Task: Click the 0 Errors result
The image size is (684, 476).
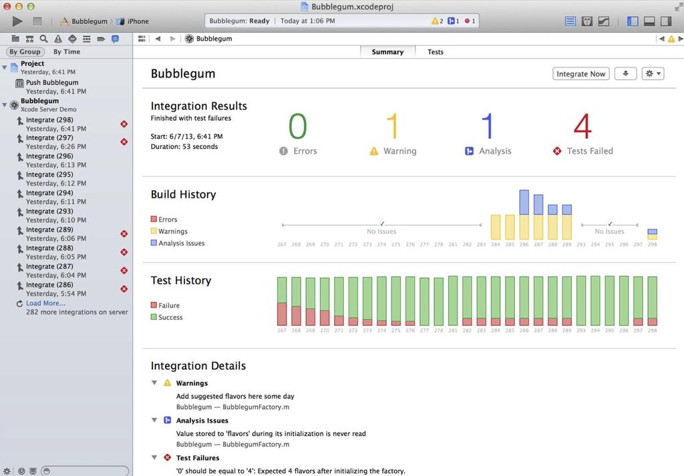Action: tap(298, 134)
